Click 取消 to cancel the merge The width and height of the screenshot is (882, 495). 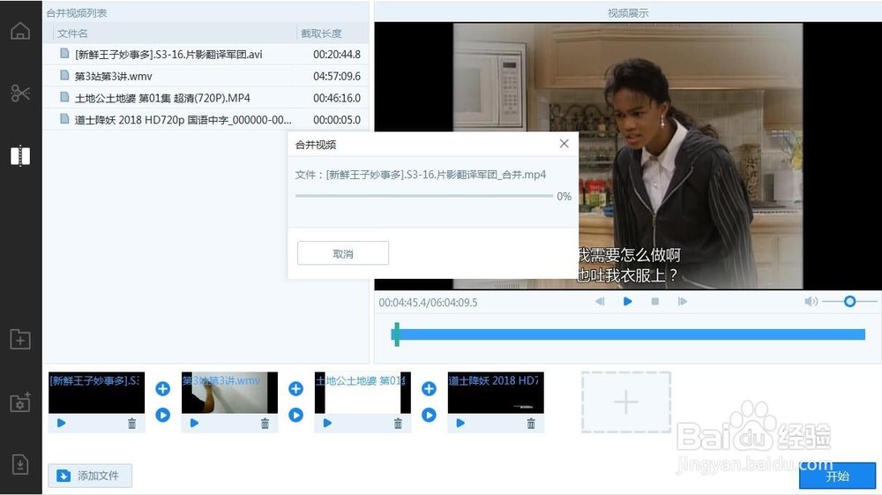click(342, 253)
